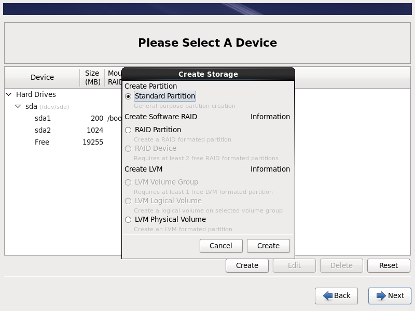This screenshot has width=415, height=311.
Task: Click the blue back arrow icon
Action: pos(327,295)
